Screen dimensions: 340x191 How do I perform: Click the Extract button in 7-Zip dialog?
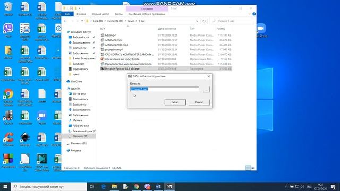[175, 102]
